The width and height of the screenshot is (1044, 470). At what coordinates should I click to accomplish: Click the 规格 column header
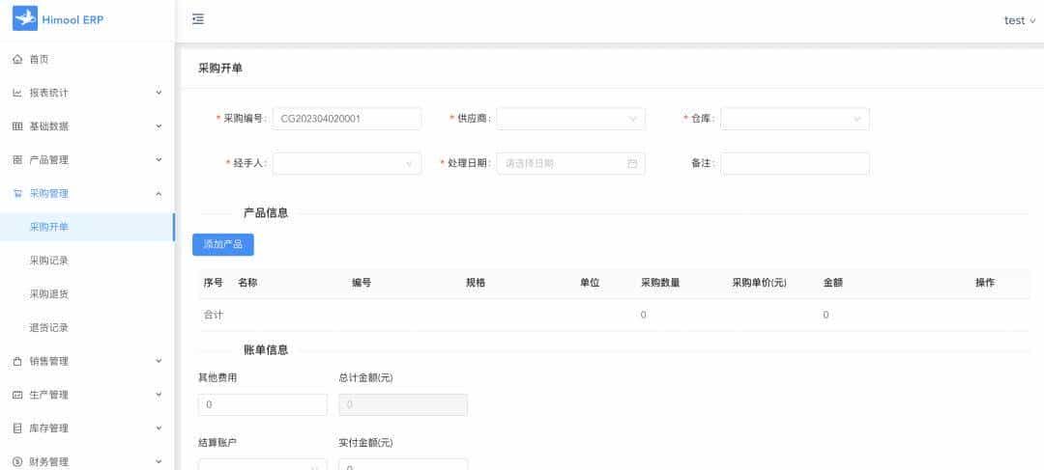pos(476,283)
